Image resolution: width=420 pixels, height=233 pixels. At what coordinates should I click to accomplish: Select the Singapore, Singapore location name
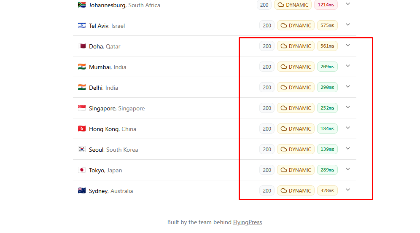click(x=117, y=108)
